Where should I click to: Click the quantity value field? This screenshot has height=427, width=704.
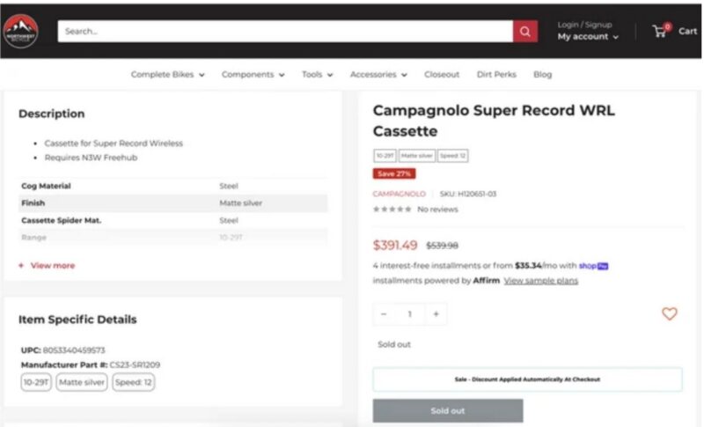click(409, 313)
